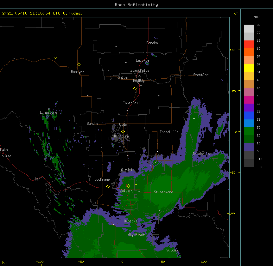The image size is (273, 266).
Task: Pick the yellow diamond marker below Cochrane
Action: click(108, 187)
